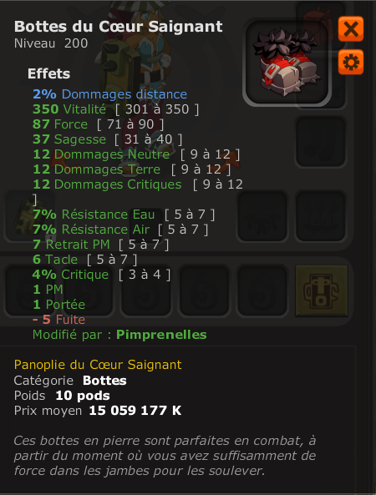376x495 pixels.
Task: Click the dimmed slot left of the mask slot
Action: (x=262, y=290)
